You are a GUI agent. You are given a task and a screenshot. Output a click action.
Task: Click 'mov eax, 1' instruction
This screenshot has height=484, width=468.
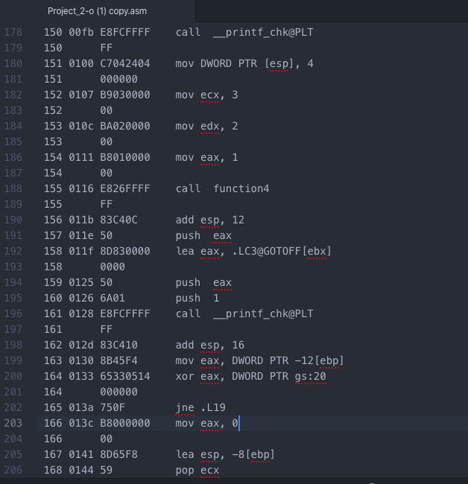[206, 157]
